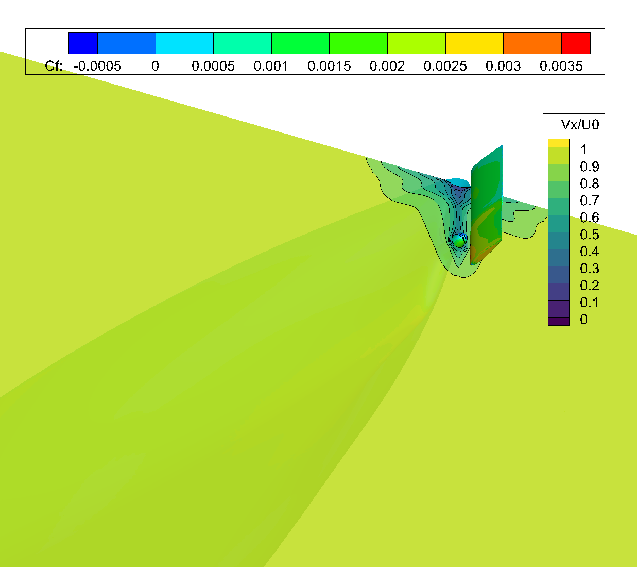
Task: Select the '0.1' velocity legend label
Action: pyautogui.click(x=590, y=303)
